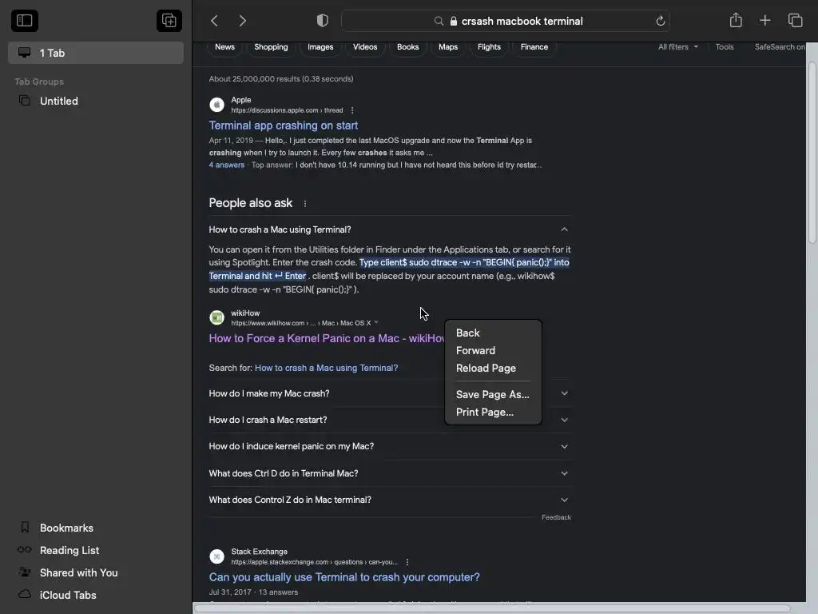Create a new tab group

[x=169, y=21]
